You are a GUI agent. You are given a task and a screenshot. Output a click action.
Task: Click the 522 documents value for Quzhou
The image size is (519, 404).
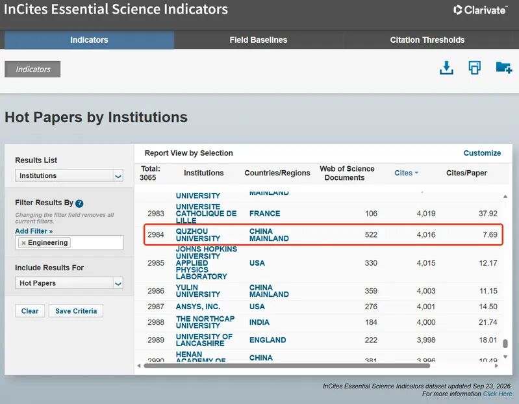[x=371, y=234]
